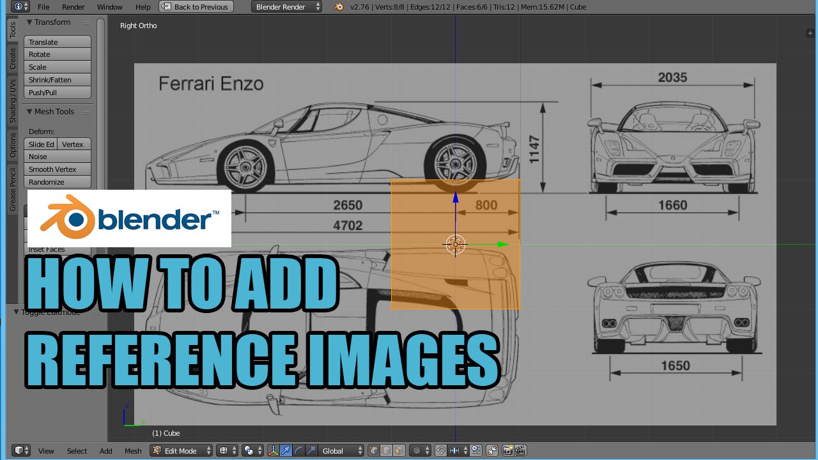Open the proportional editing selector

click(x=421, y=450)
